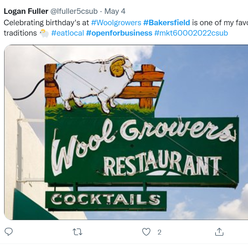Click the sheep emoji in the tweet
The image size is (248, 248).
tap(44, 33)
